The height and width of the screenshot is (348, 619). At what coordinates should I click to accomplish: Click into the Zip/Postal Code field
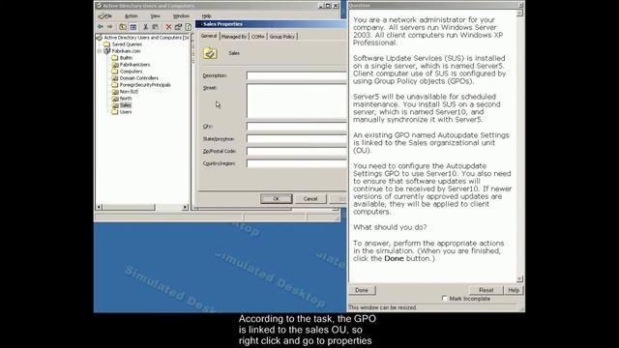click(297, 151)
